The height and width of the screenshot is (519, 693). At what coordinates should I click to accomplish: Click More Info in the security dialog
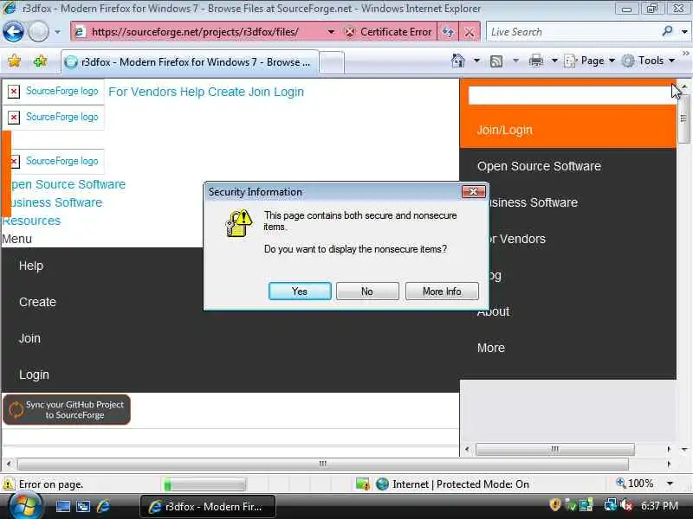442,292
